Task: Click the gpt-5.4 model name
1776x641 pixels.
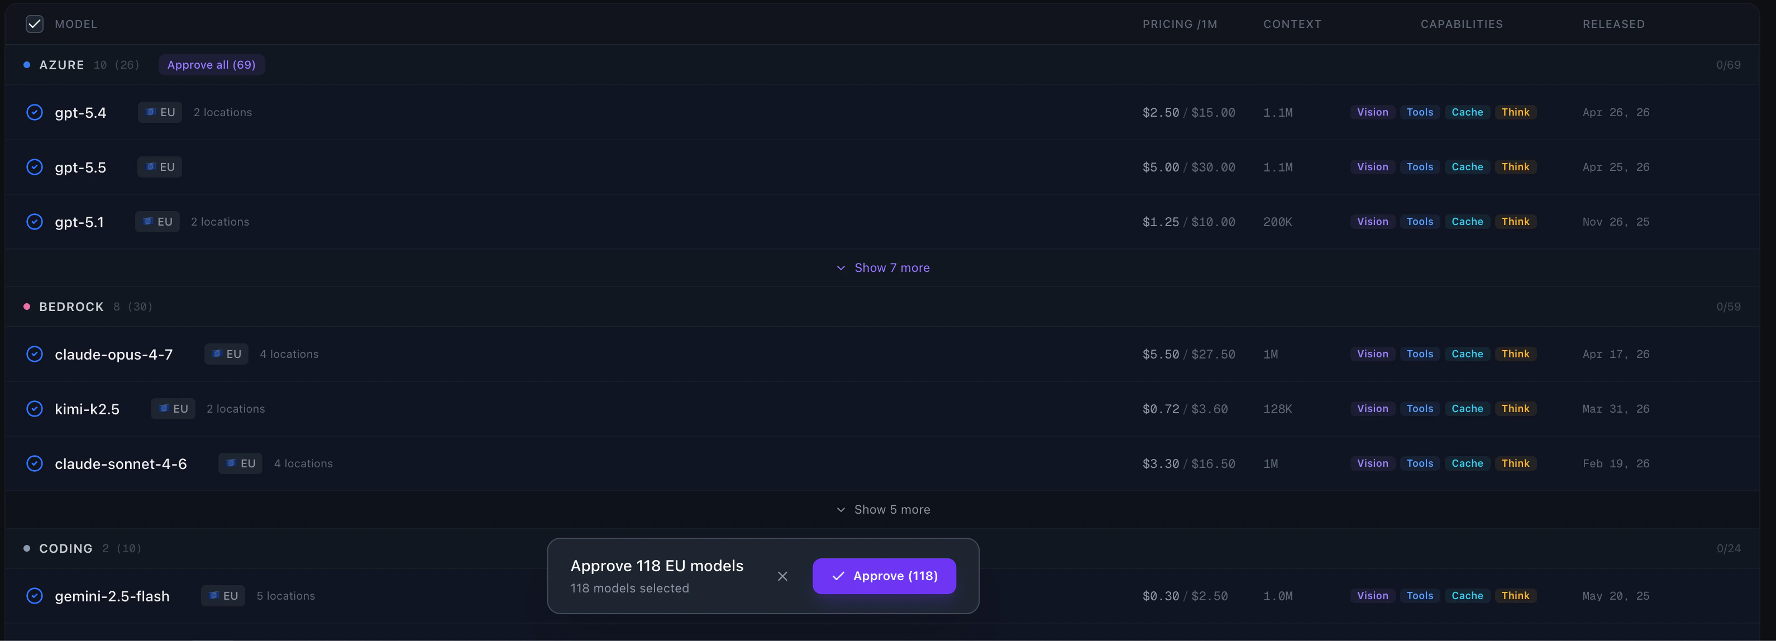Action: click(x=80, y=112)
